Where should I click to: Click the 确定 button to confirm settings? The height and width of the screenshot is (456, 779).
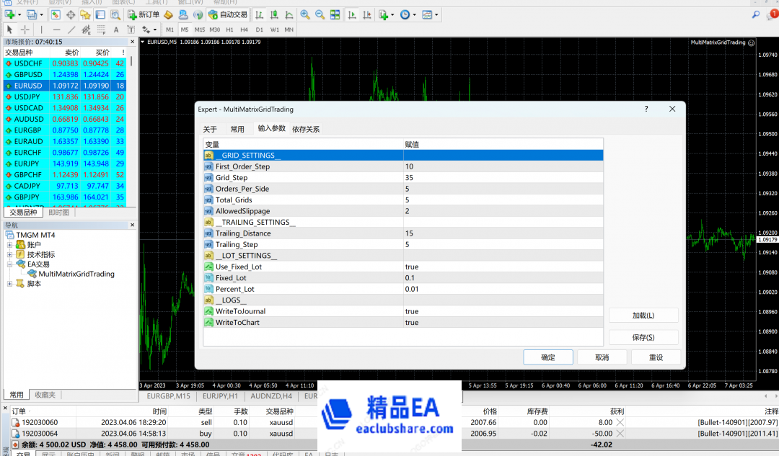547,357
